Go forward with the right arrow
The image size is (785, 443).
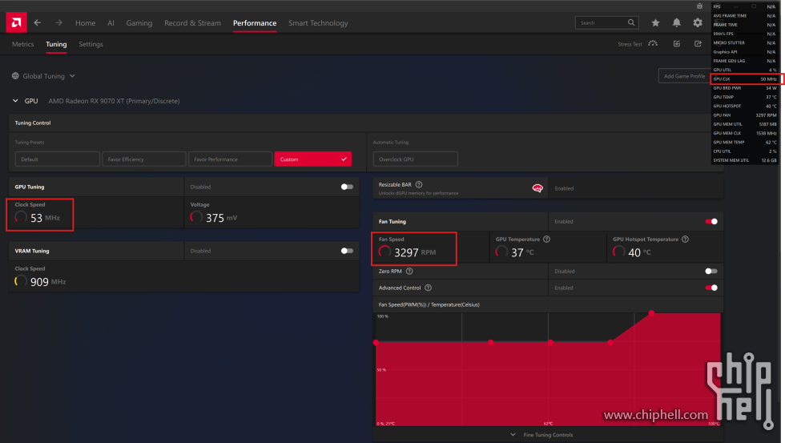58,22
